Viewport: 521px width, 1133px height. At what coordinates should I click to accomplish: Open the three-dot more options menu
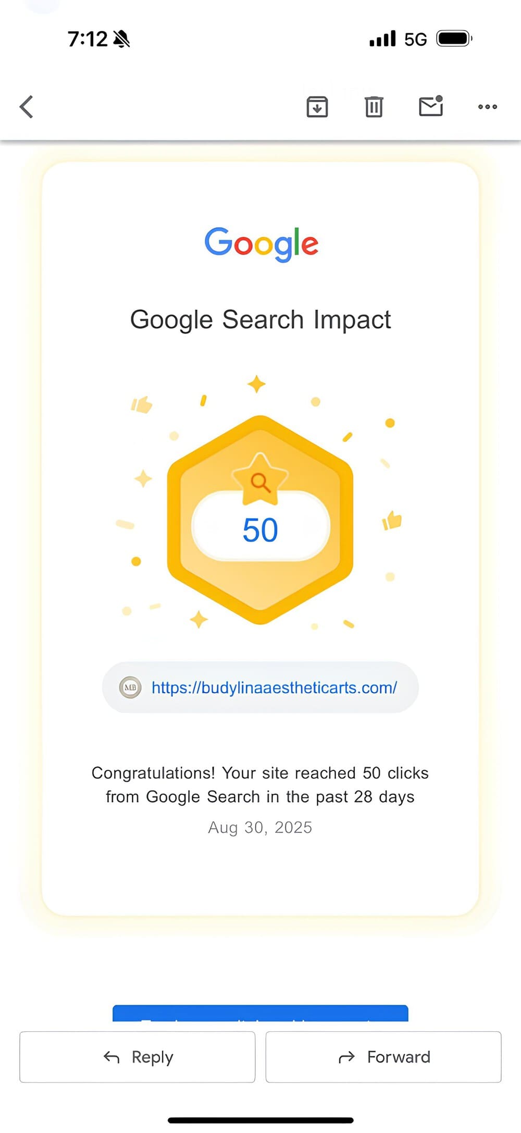(487, 107)
